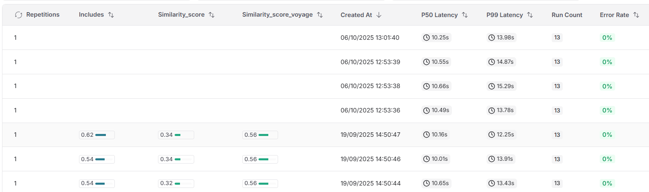Click the 10.16s P50 latency badge
Image resolution: width=649 pixels, height=192 pixels.
pyautogui.click(x=436, y=135)
